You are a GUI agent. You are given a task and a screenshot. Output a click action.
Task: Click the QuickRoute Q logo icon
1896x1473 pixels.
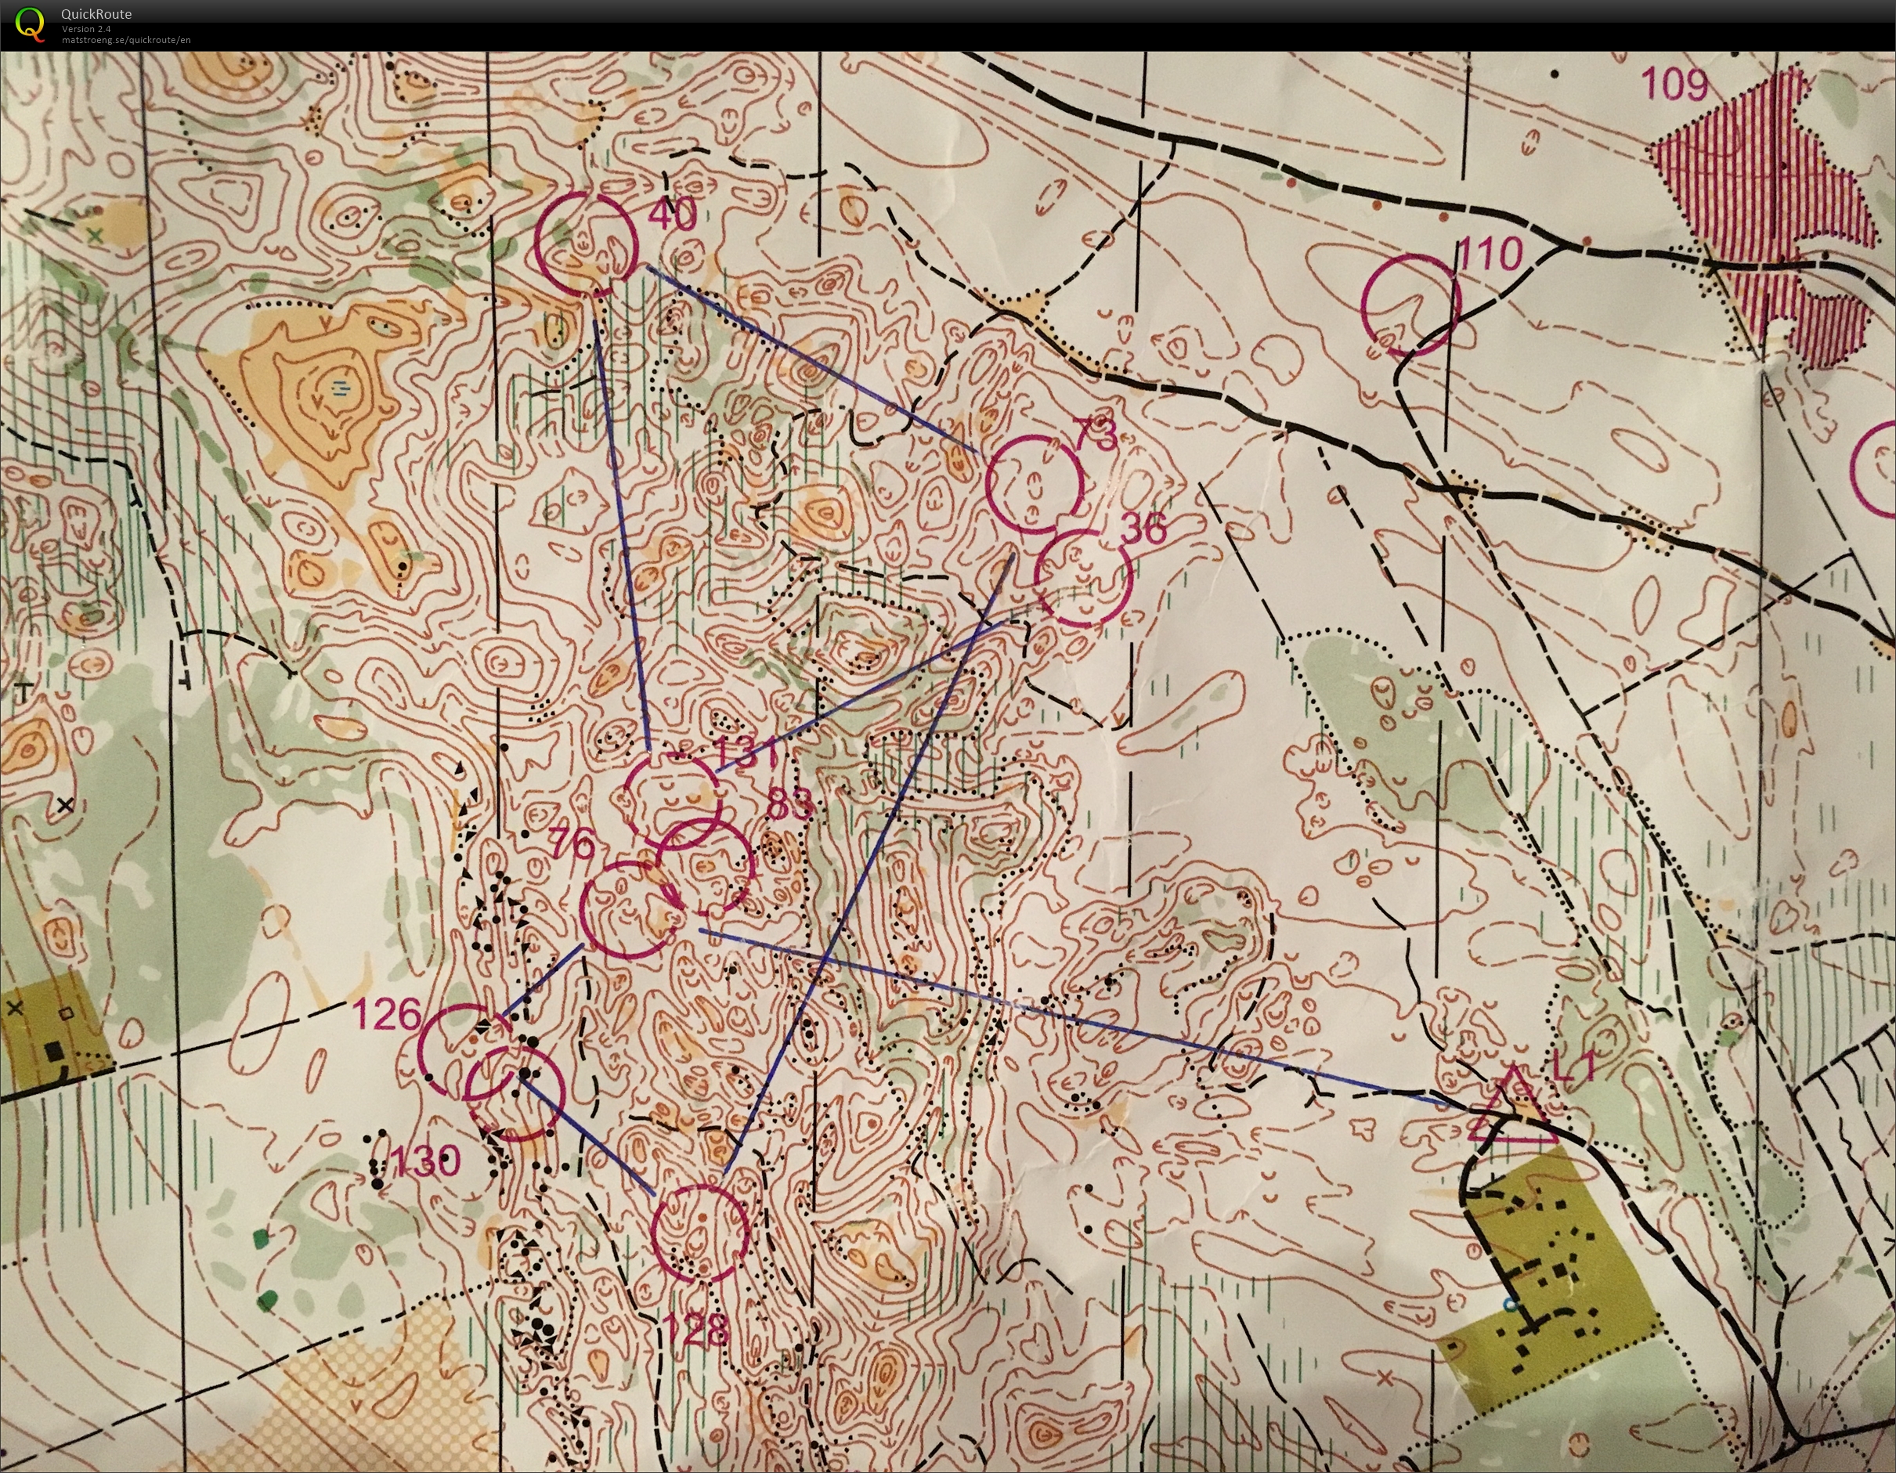pyautogui.click(x=30, y=23)
